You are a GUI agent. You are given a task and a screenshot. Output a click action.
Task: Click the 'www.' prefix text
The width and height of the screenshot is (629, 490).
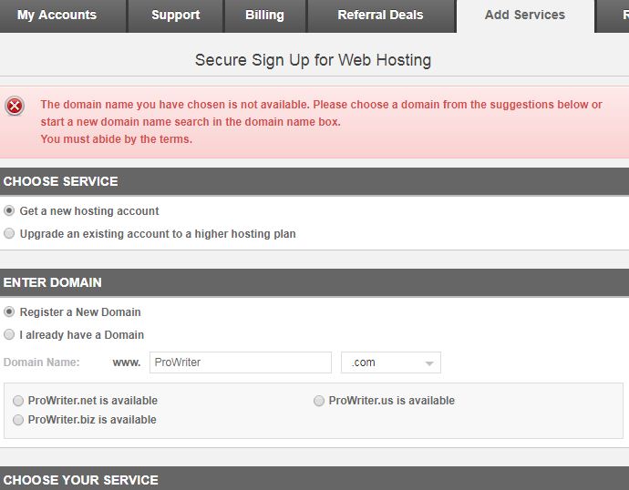pyautogui.click(x=127, y=363)
